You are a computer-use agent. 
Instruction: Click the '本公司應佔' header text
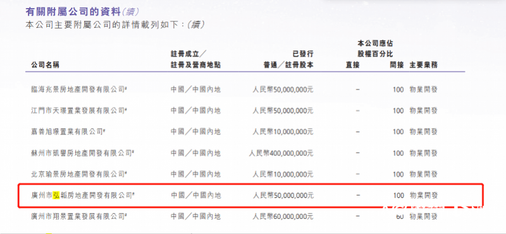tap(375, 43)
